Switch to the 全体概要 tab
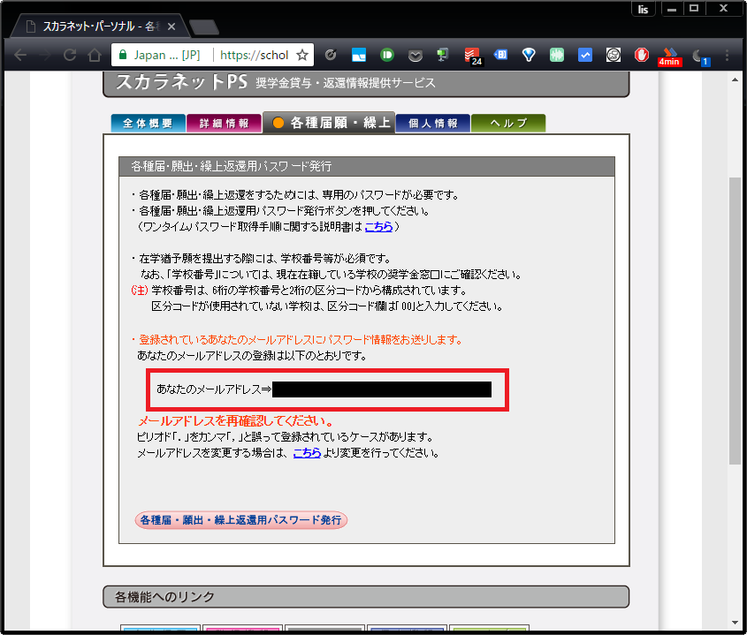Screen dimensions: 747x635 149,124
